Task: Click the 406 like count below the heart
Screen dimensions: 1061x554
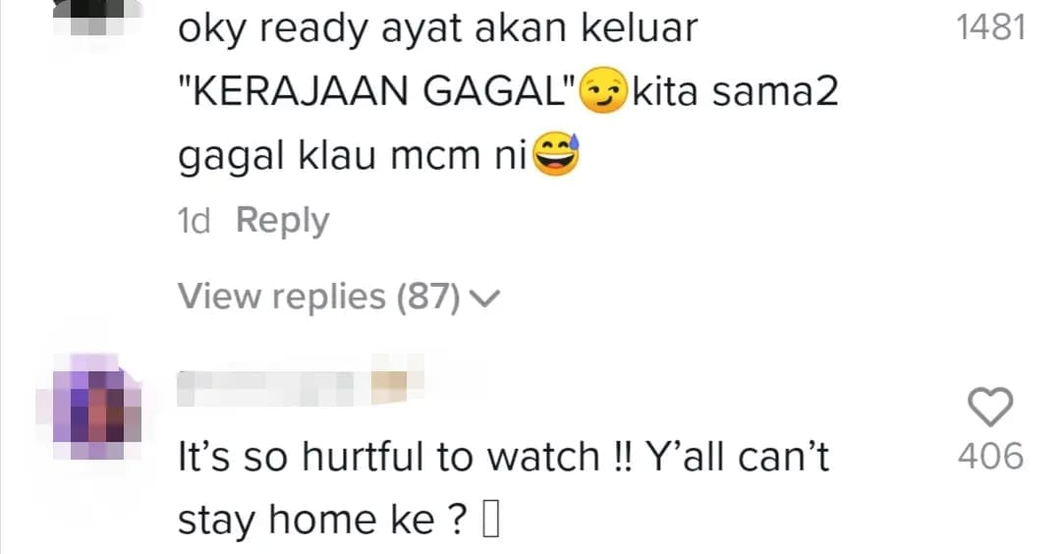Action: 990,457
